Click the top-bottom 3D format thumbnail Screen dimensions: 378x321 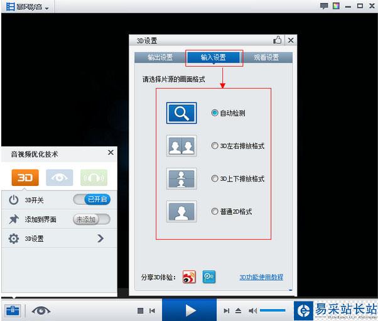click(x=181, y=178)
